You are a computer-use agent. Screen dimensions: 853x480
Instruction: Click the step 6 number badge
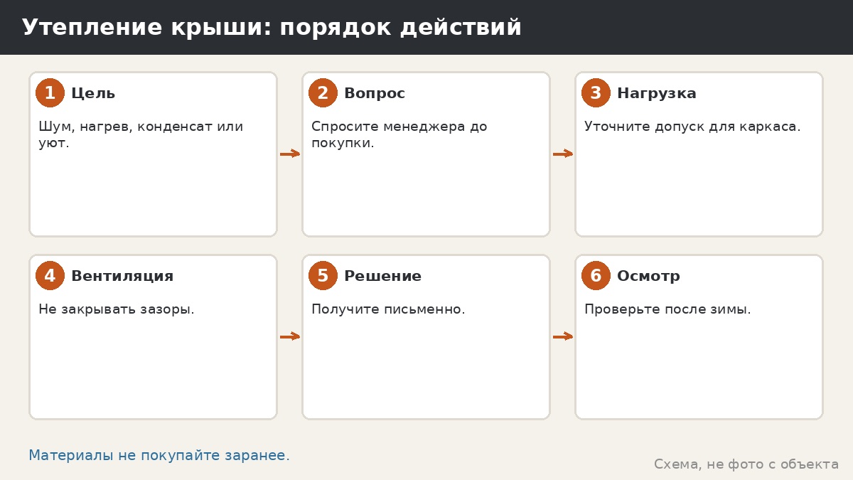(596, 276)
